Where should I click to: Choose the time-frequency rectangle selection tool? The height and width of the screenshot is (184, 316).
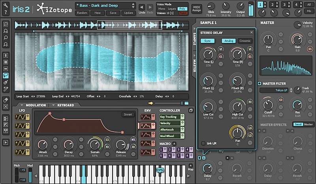point(6,62)
